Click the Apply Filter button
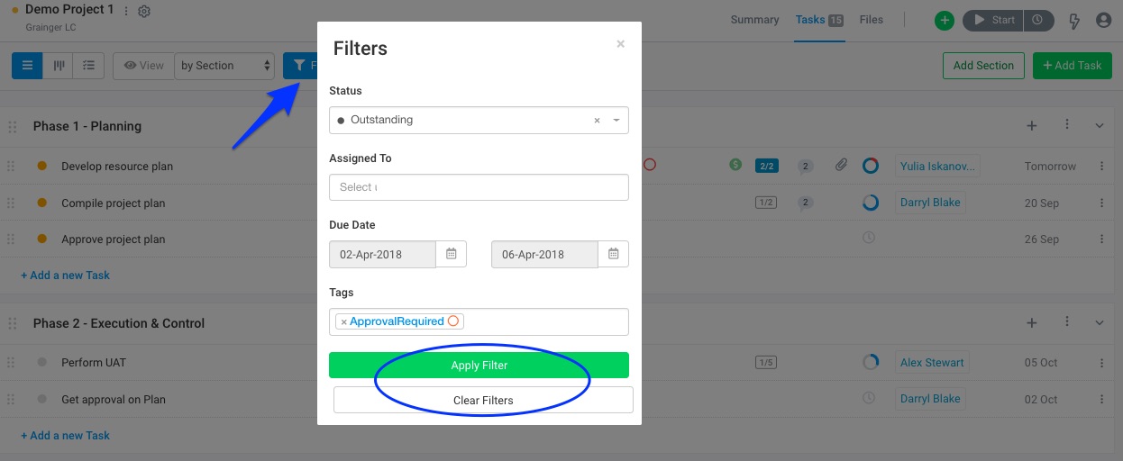This screenshot has width=1123, height=461. click(x=479, y=365)
